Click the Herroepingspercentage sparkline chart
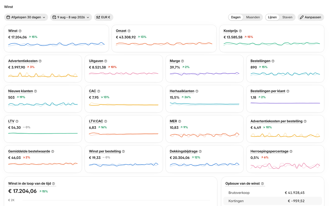 tap(285, 165)
